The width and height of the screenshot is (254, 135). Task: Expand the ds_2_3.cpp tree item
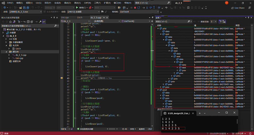click(x=9, y=55)
